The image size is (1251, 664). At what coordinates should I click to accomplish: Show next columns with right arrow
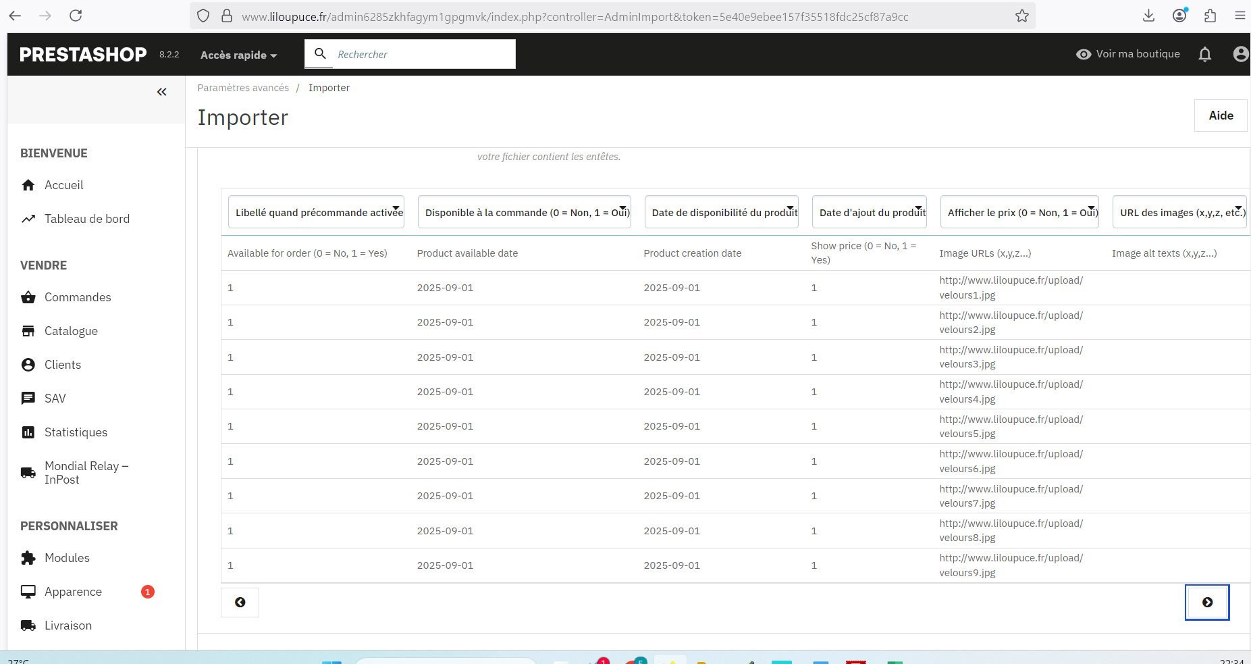coord(1207,602)
